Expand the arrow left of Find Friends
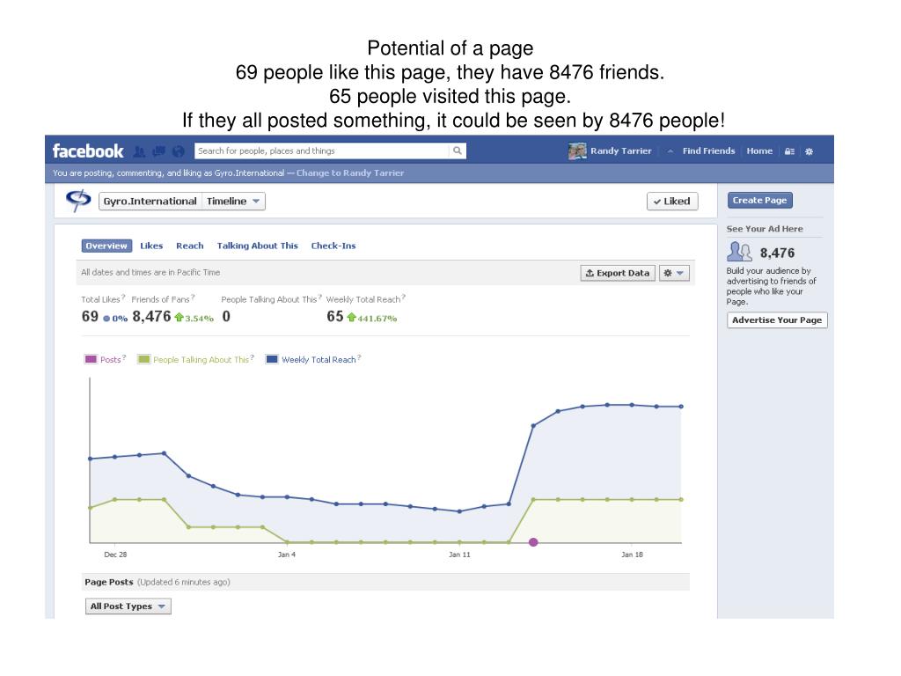 [670, 151]
